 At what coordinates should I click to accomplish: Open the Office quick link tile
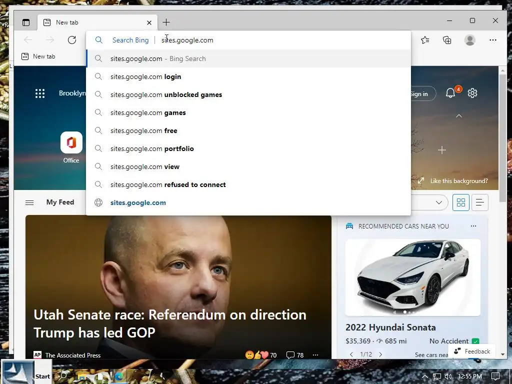71,147
